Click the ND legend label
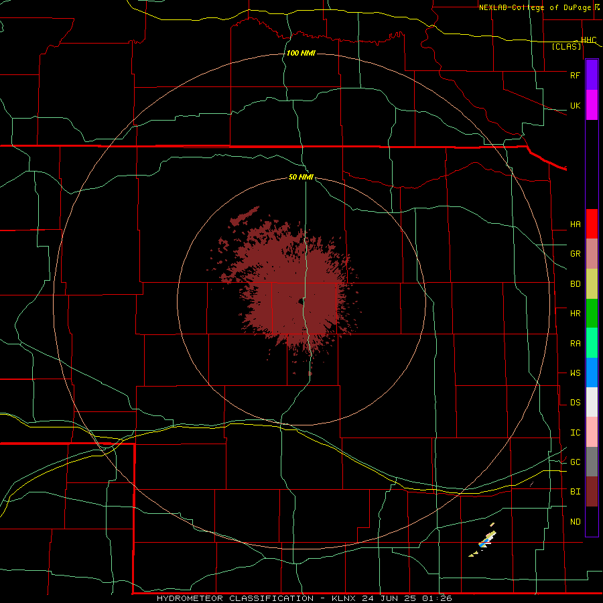 [575, 522]
